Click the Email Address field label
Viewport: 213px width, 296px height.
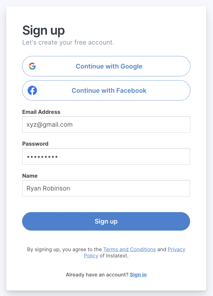[x=41, y=112]
